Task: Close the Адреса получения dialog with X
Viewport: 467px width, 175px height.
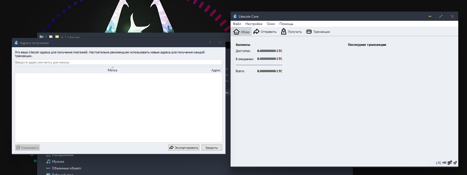Action: click(x=220, y=43)
